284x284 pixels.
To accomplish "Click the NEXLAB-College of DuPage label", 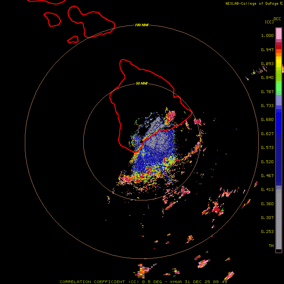I will (x=254, y=3).
